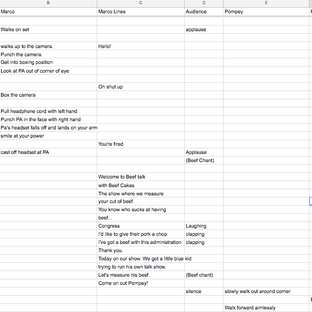Select the 'Oh shut up' cell
312x312 pixels.
pyautogui.click(x=141, y=87)
